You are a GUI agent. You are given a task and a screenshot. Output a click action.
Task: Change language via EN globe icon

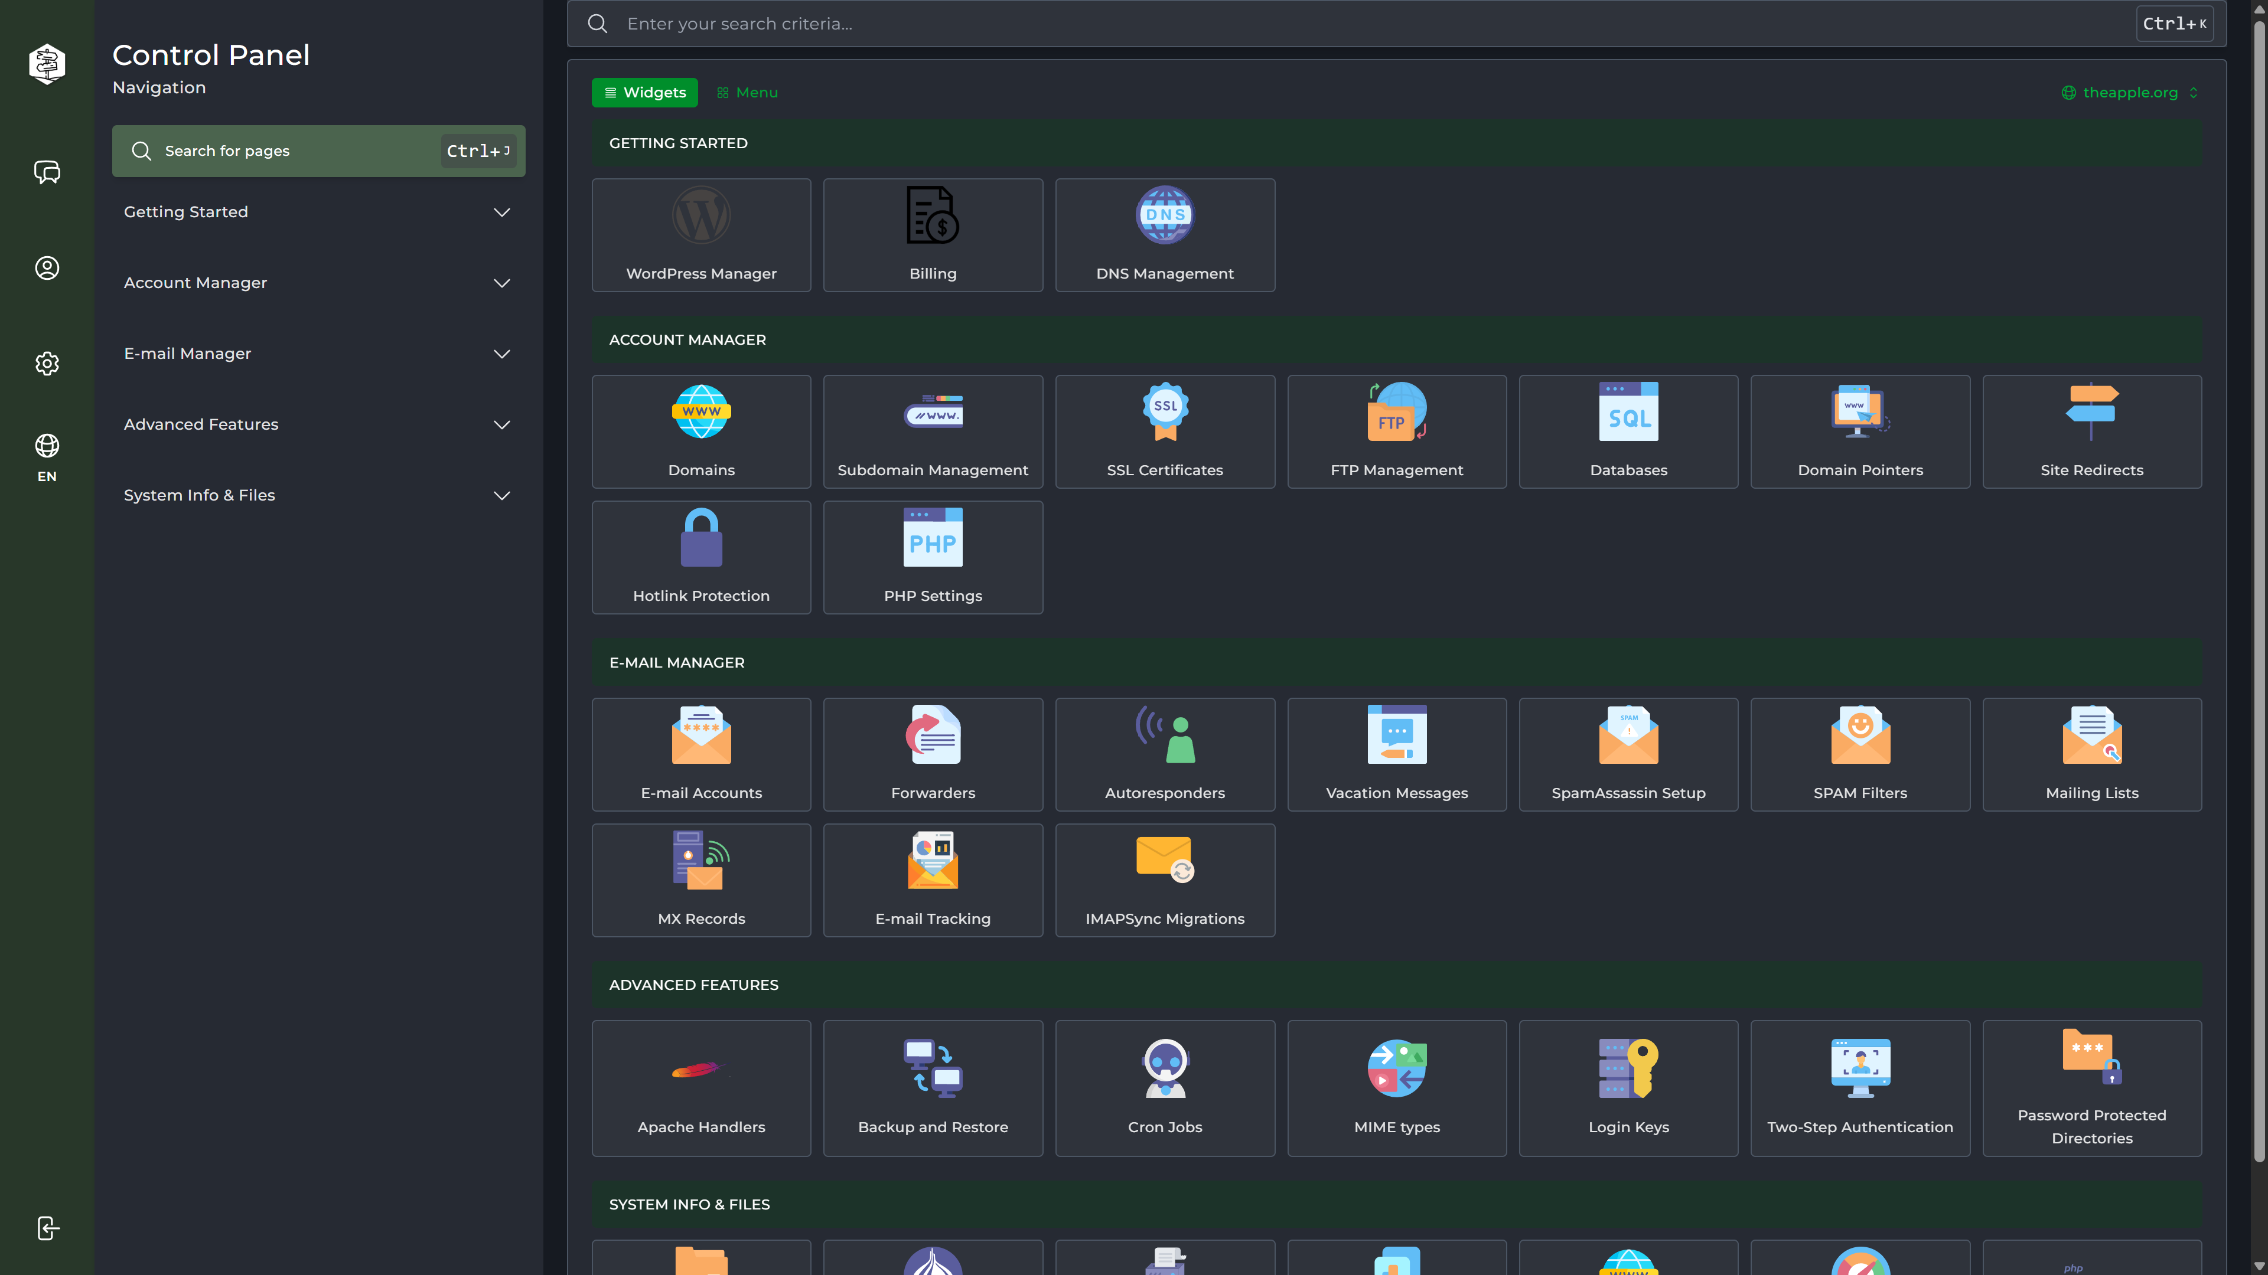click(x=47, y=457)
